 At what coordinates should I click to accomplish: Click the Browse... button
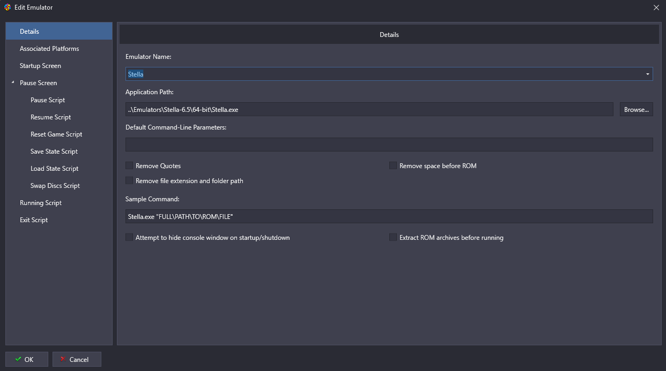(x=636, y=109)
